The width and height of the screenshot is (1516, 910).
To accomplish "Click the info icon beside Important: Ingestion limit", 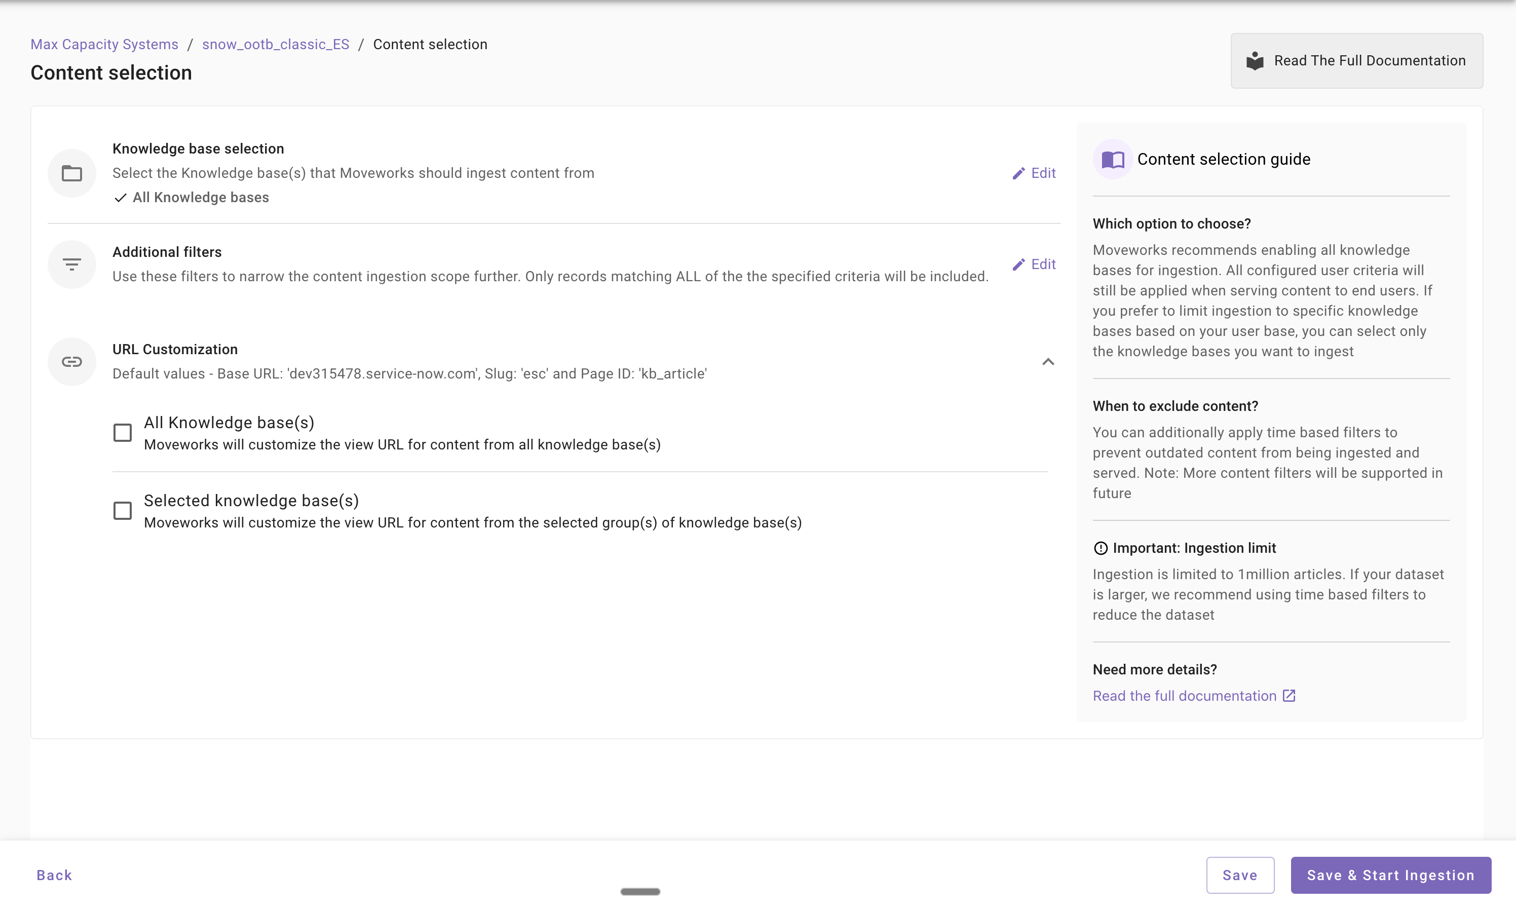I will [x=1101, y=548].
